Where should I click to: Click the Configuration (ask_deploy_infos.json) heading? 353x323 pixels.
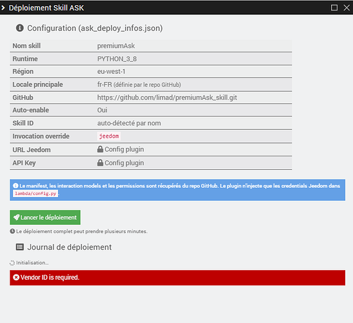[x=95, y=28]
